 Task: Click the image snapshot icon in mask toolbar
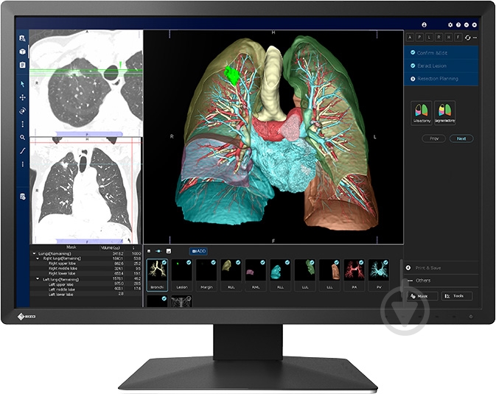coord(169,251)
